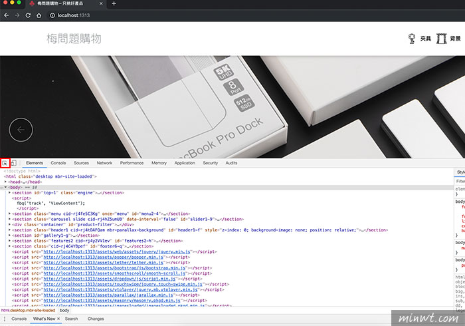Close the What's New drawer tab
Viewport: 465px width, 326px height.
(58, 319)
